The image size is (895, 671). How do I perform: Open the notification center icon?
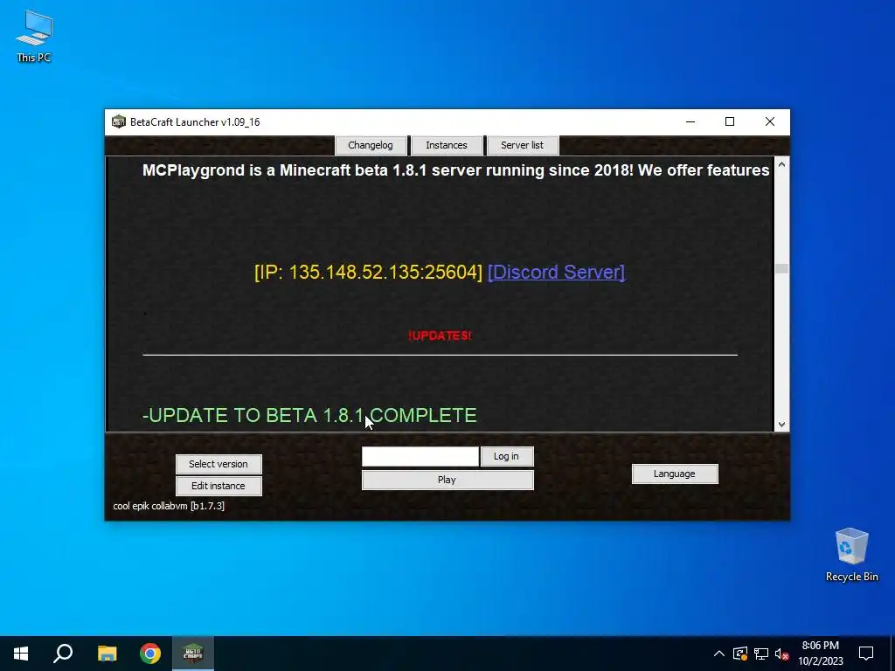[866, 654]
